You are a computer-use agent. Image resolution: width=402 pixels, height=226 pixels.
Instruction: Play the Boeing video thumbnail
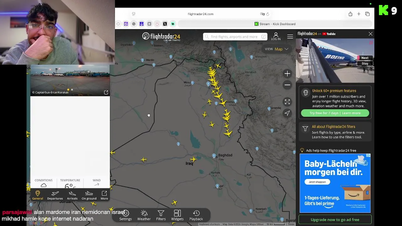coord(335,61)
